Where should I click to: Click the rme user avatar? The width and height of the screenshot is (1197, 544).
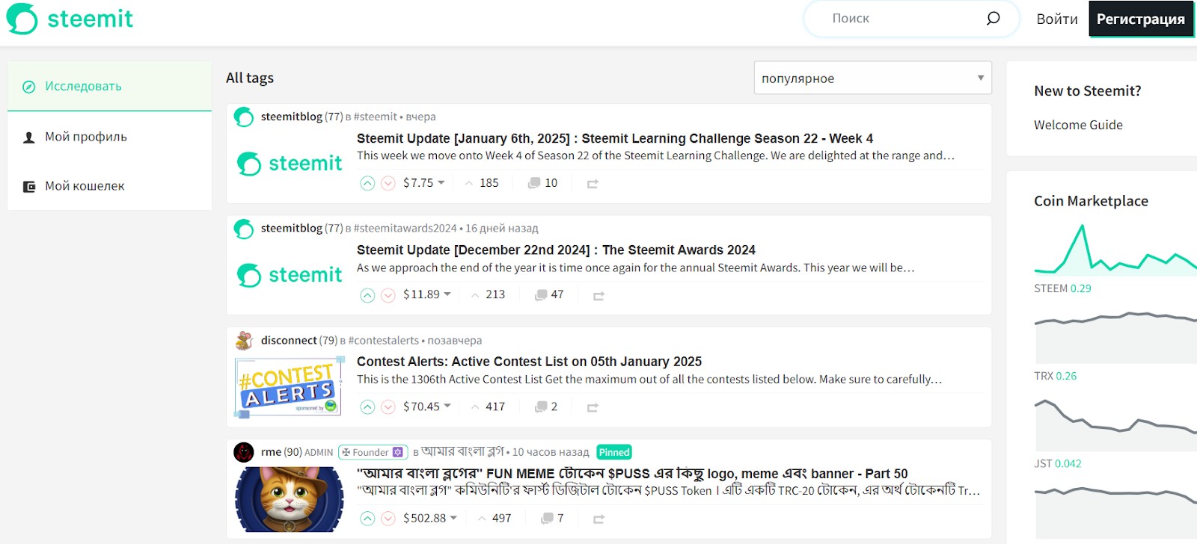coord(244,452)
